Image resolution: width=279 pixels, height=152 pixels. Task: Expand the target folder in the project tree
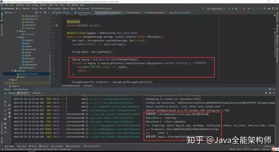(7, 83)
